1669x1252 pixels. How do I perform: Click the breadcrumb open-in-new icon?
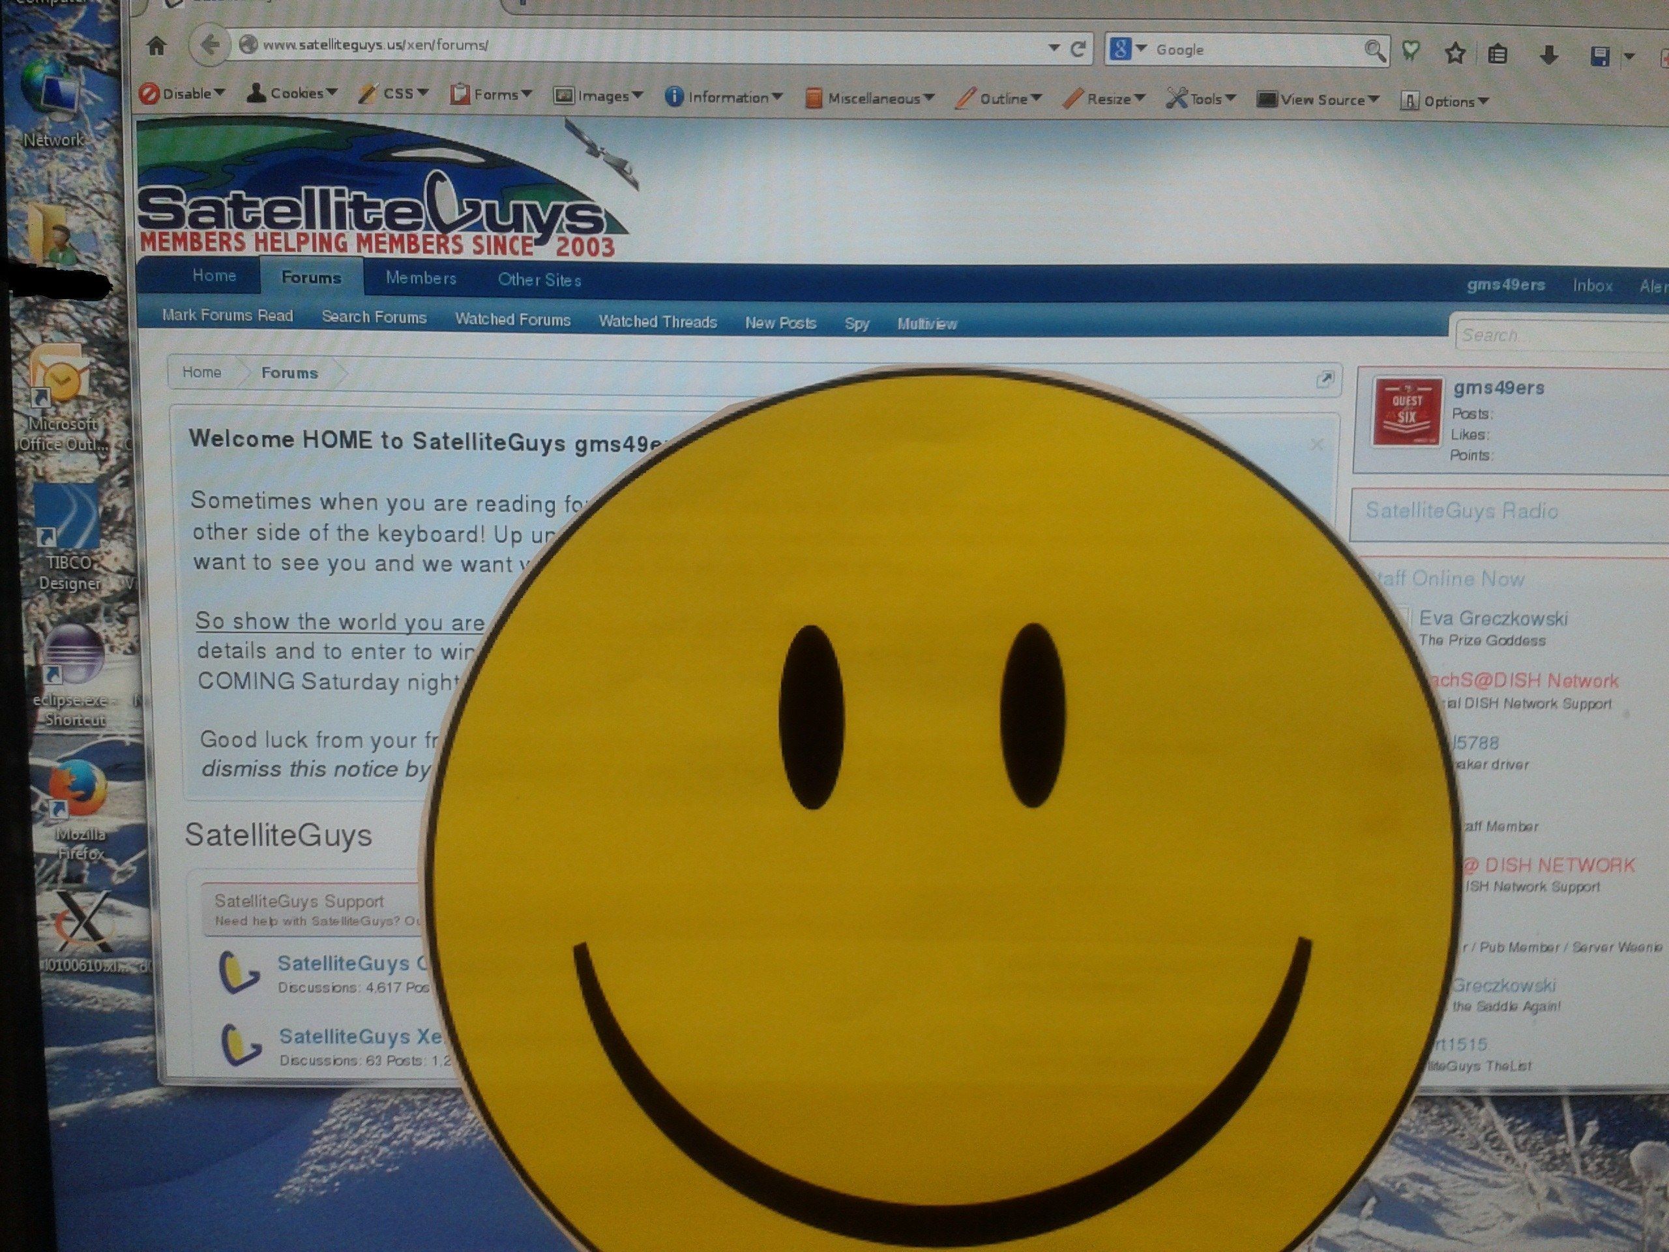point(1325,380)
